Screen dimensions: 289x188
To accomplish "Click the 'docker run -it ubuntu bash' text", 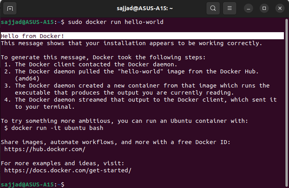I will click(57, 128).
